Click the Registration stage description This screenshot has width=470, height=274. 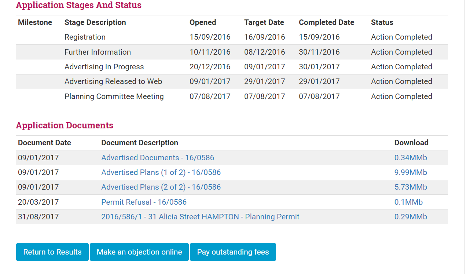point(85,37)
